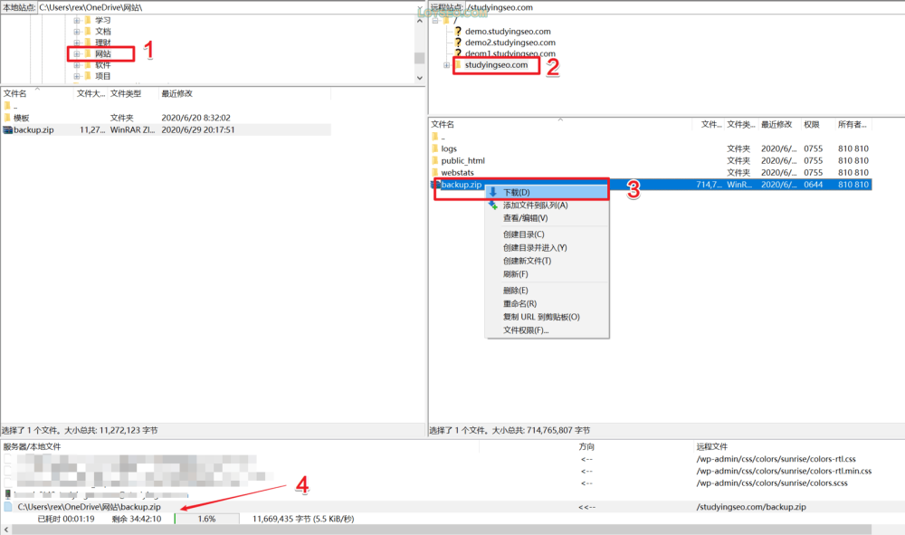Image resolution: width=905 pixels, height=535 pixels.
Task: Select local backup.zip file row
Action: pos(167,129)
